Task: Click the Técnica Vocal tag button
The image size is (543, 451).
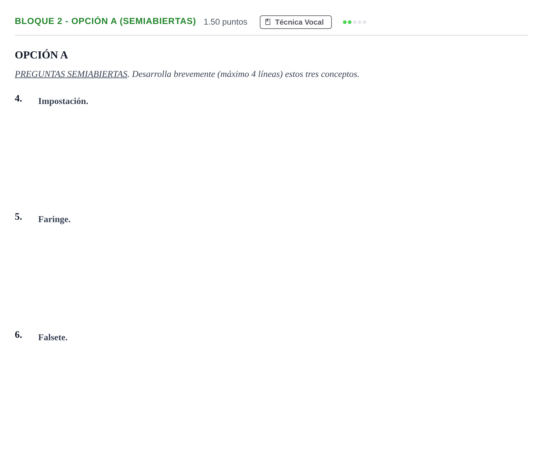Action: pyautogui.click(x=296, y=22)
